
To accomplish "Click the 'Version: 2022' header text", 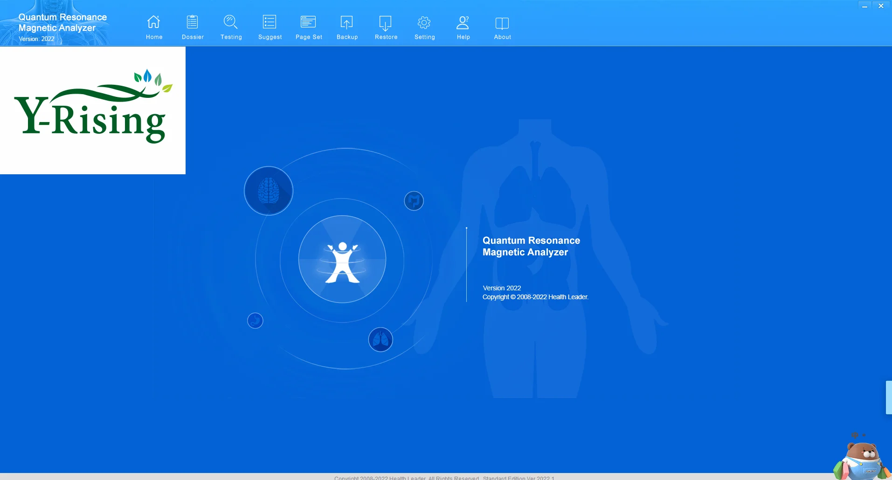I will pyautogui.click(x=36, y=39).
